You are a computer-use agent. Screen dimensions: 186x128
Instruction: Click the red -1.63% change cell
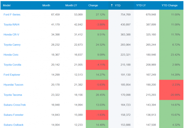[x=97, y=115]
